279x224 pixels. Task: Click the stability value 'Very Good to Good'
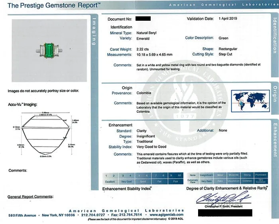pyautogui.click(x=151, y=147)
